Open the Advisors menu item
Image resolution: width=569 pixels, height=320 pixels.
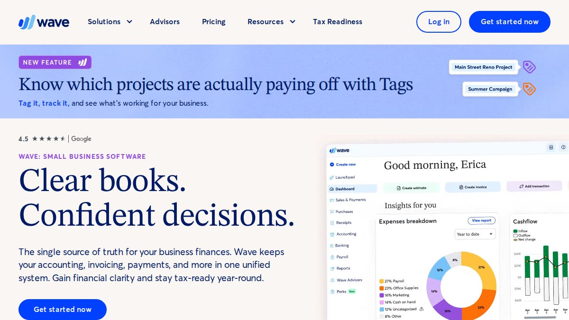(x=165, y=22)
